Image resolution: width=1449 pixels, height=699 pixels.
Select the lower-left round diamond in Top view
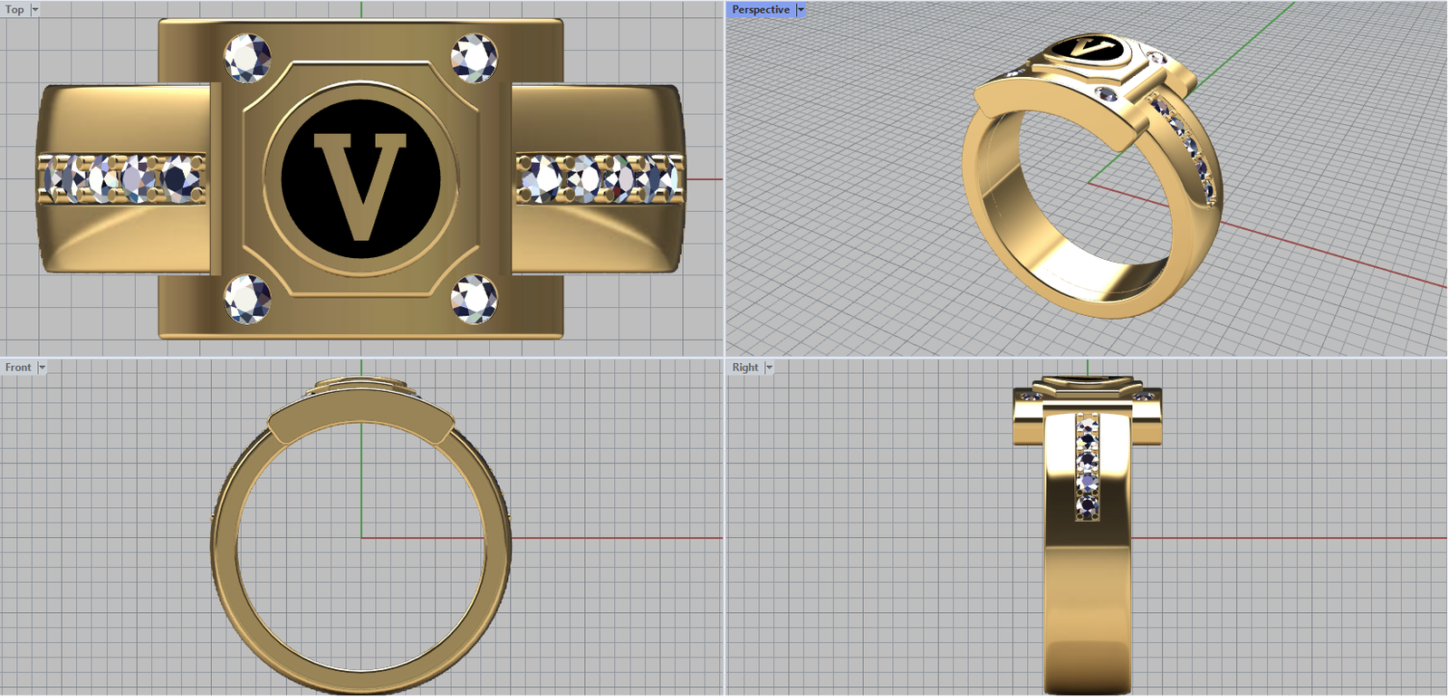click(247, 298)
